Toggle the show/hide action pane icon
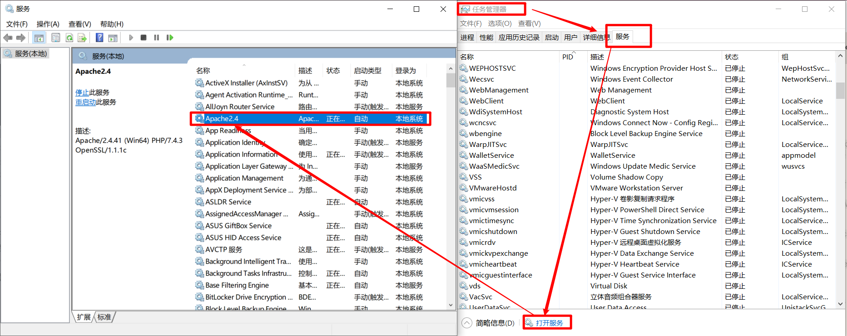 pyautogui.click(x=113, y=38)
